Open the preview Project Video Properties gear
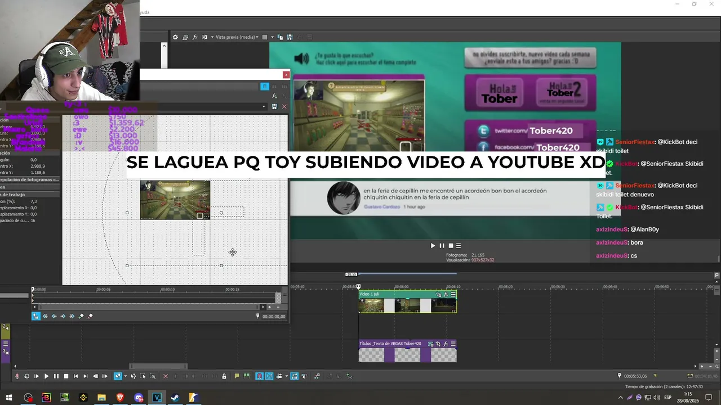Image resolution: width=721 pixels, height=405 pixels. (x=175, y=37)
